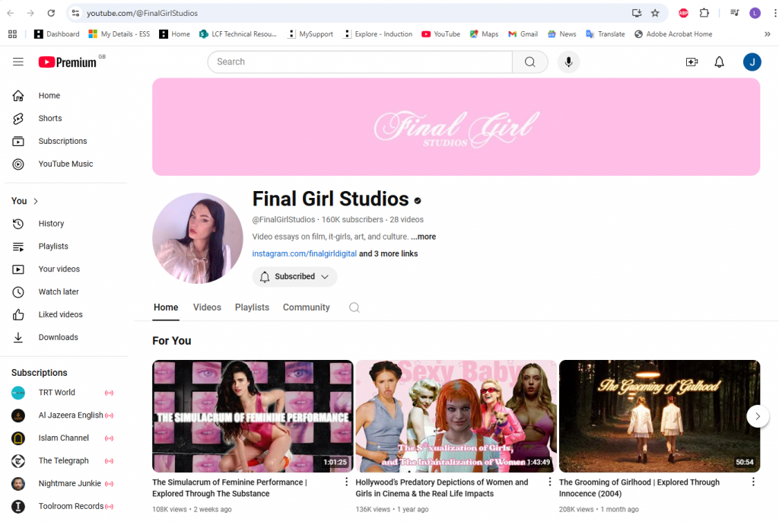
Task: Open options for The Grooming of Girlhood video
Action: [753, 482]
